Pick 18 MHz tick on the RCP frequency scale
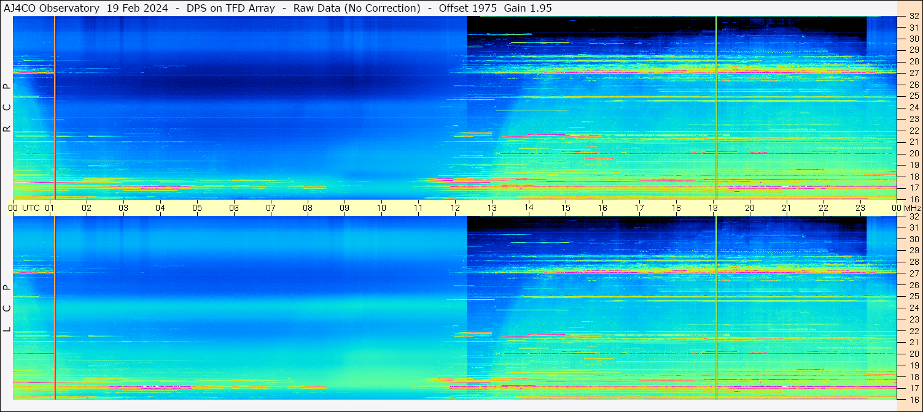Viewport: 923px width, 412px height. pyautogui.click(x=913, y=177)
